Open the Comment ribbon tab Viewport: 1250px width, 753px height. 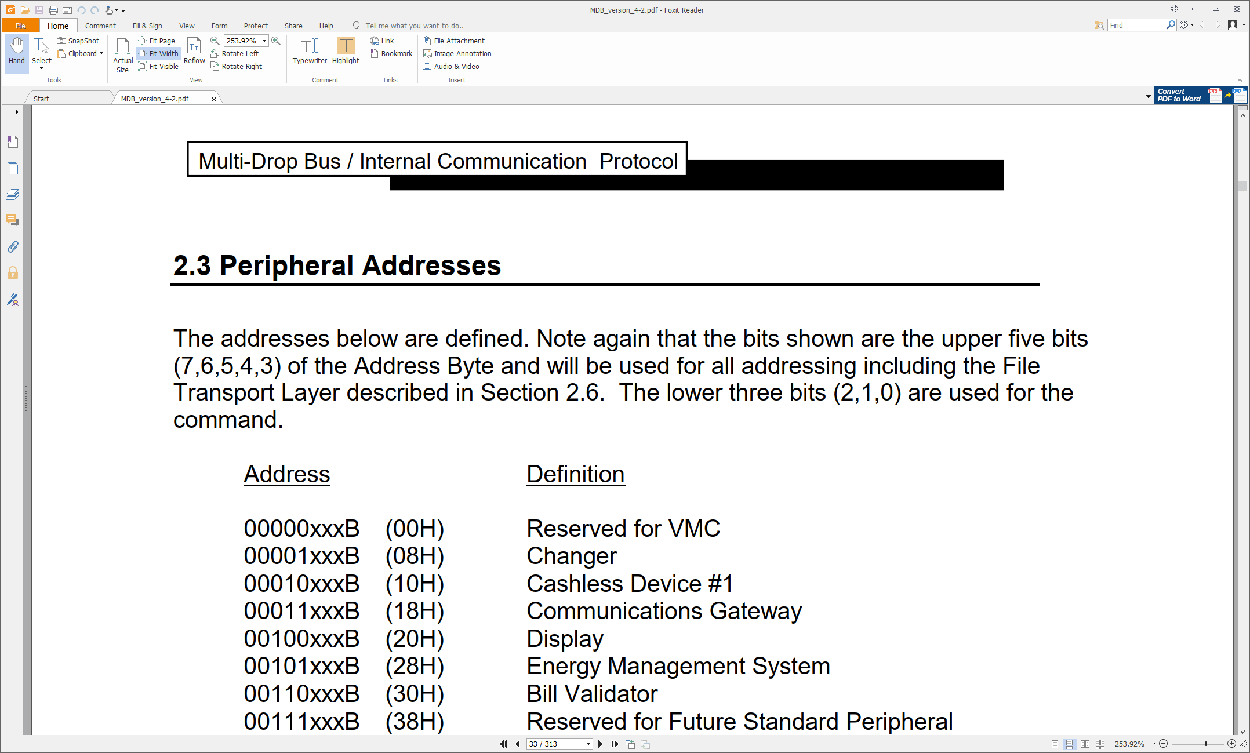coord(100,26)
